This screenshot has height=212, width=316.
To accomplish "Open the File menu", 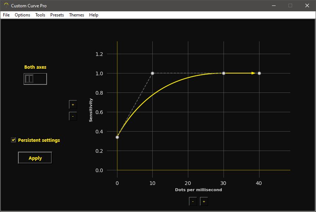I will (x=6, y=15).
